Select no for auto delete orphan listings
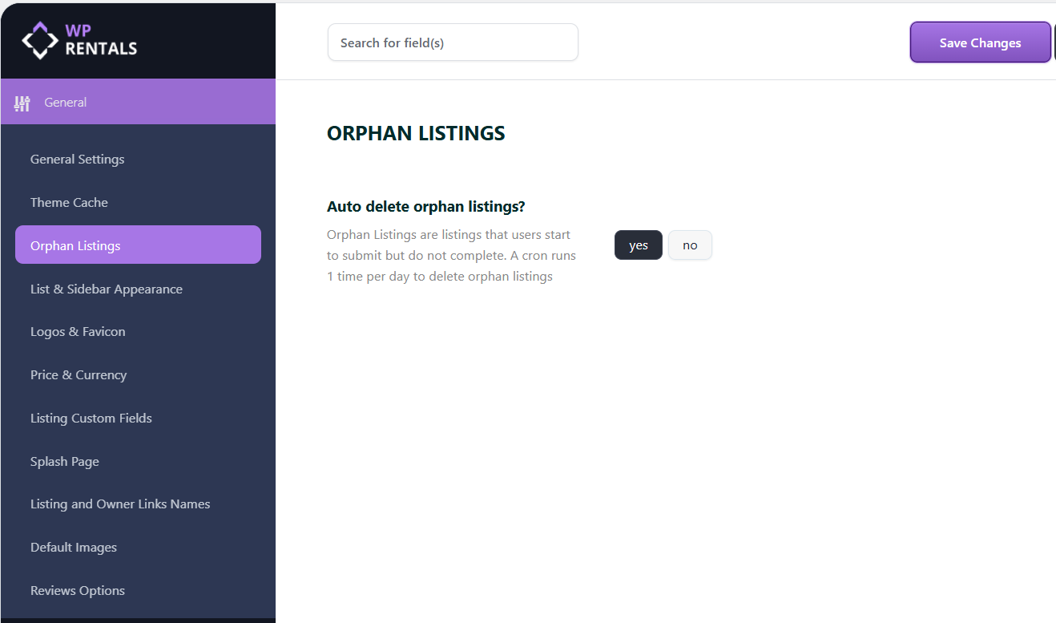Viewport: 1056px width, 623px height. tap(690, 245)
